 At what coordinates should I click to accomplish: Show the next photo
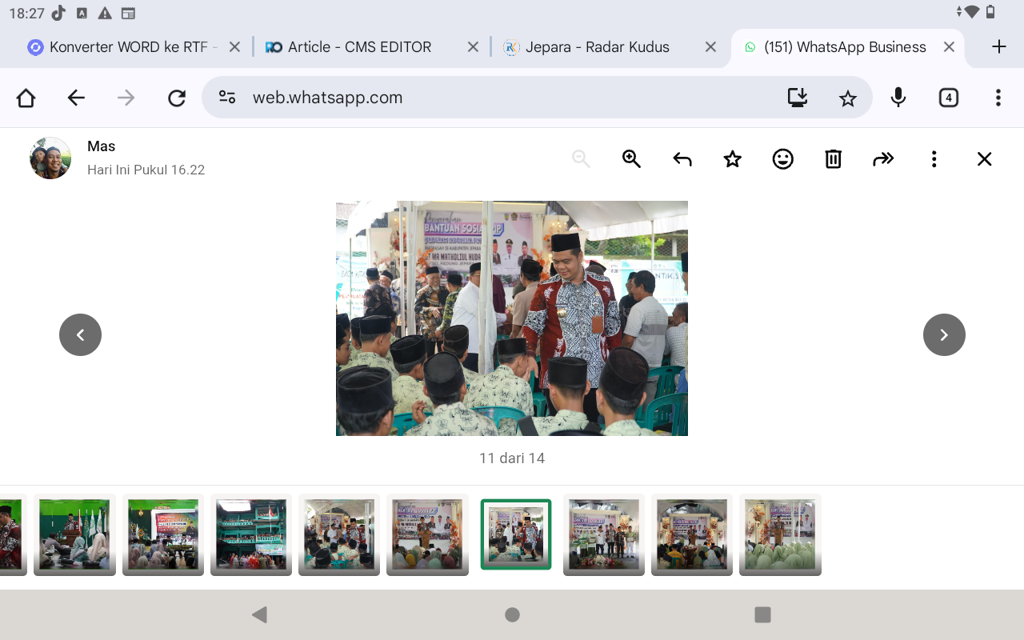pos(944,334)
